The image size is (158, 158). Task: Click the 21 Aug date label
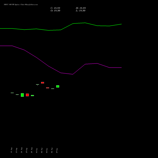coord(16,150)
